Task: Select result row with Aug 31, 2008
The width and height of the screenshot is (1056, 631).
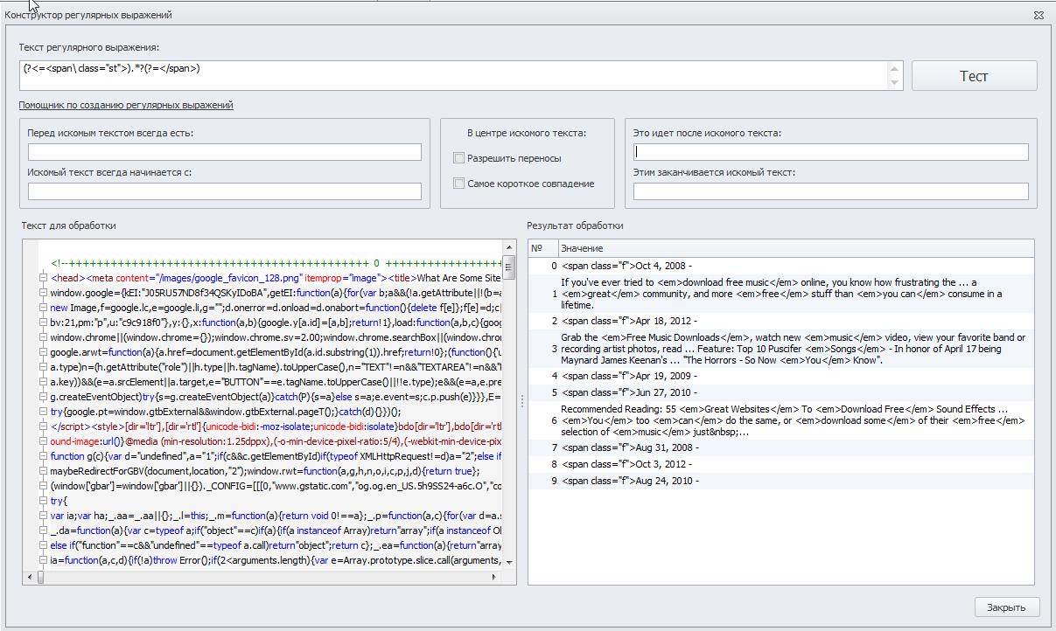Action: pos(780,447)
